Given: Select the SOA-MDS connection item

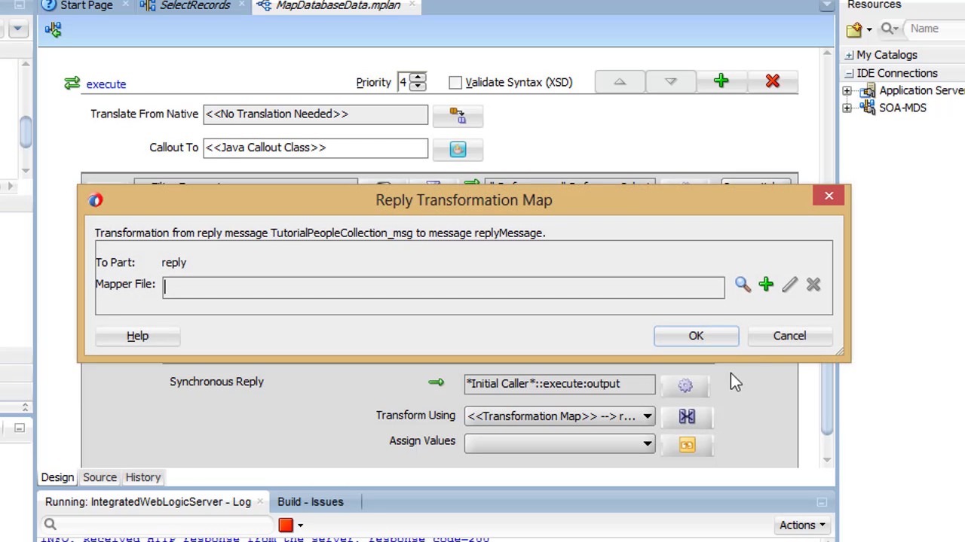Looking at the screenshot, I should (x=902, y=108).
